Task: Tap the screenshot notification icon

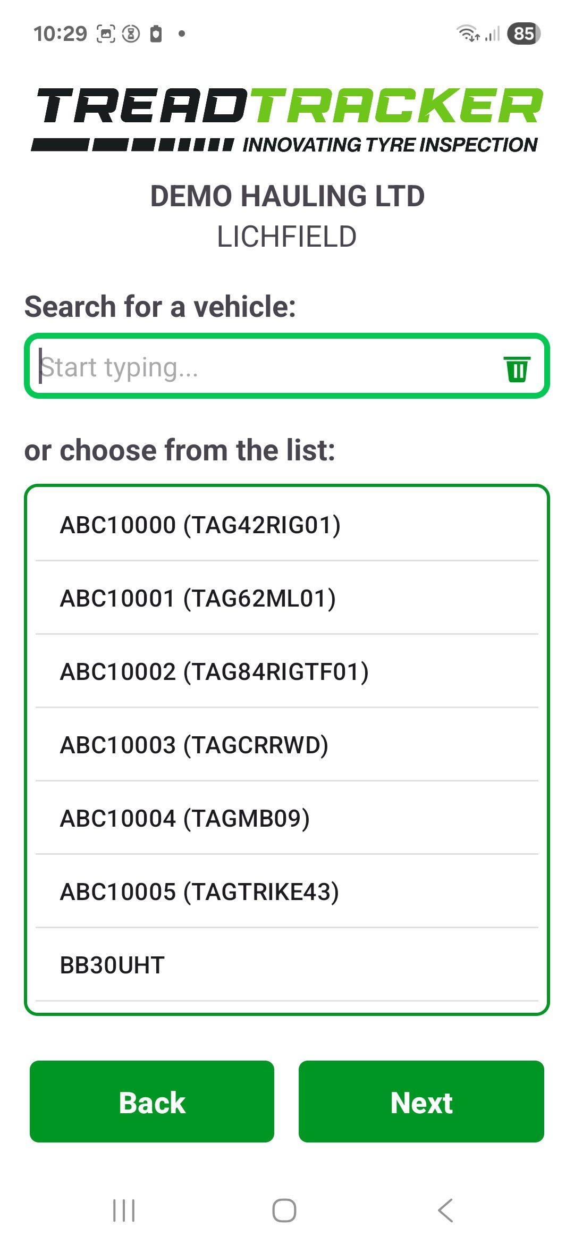Action: [x=106, y=33]
